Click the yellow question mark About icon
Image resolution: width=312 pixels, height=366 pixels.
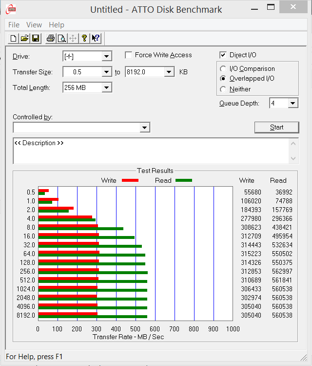pos(84,38)
